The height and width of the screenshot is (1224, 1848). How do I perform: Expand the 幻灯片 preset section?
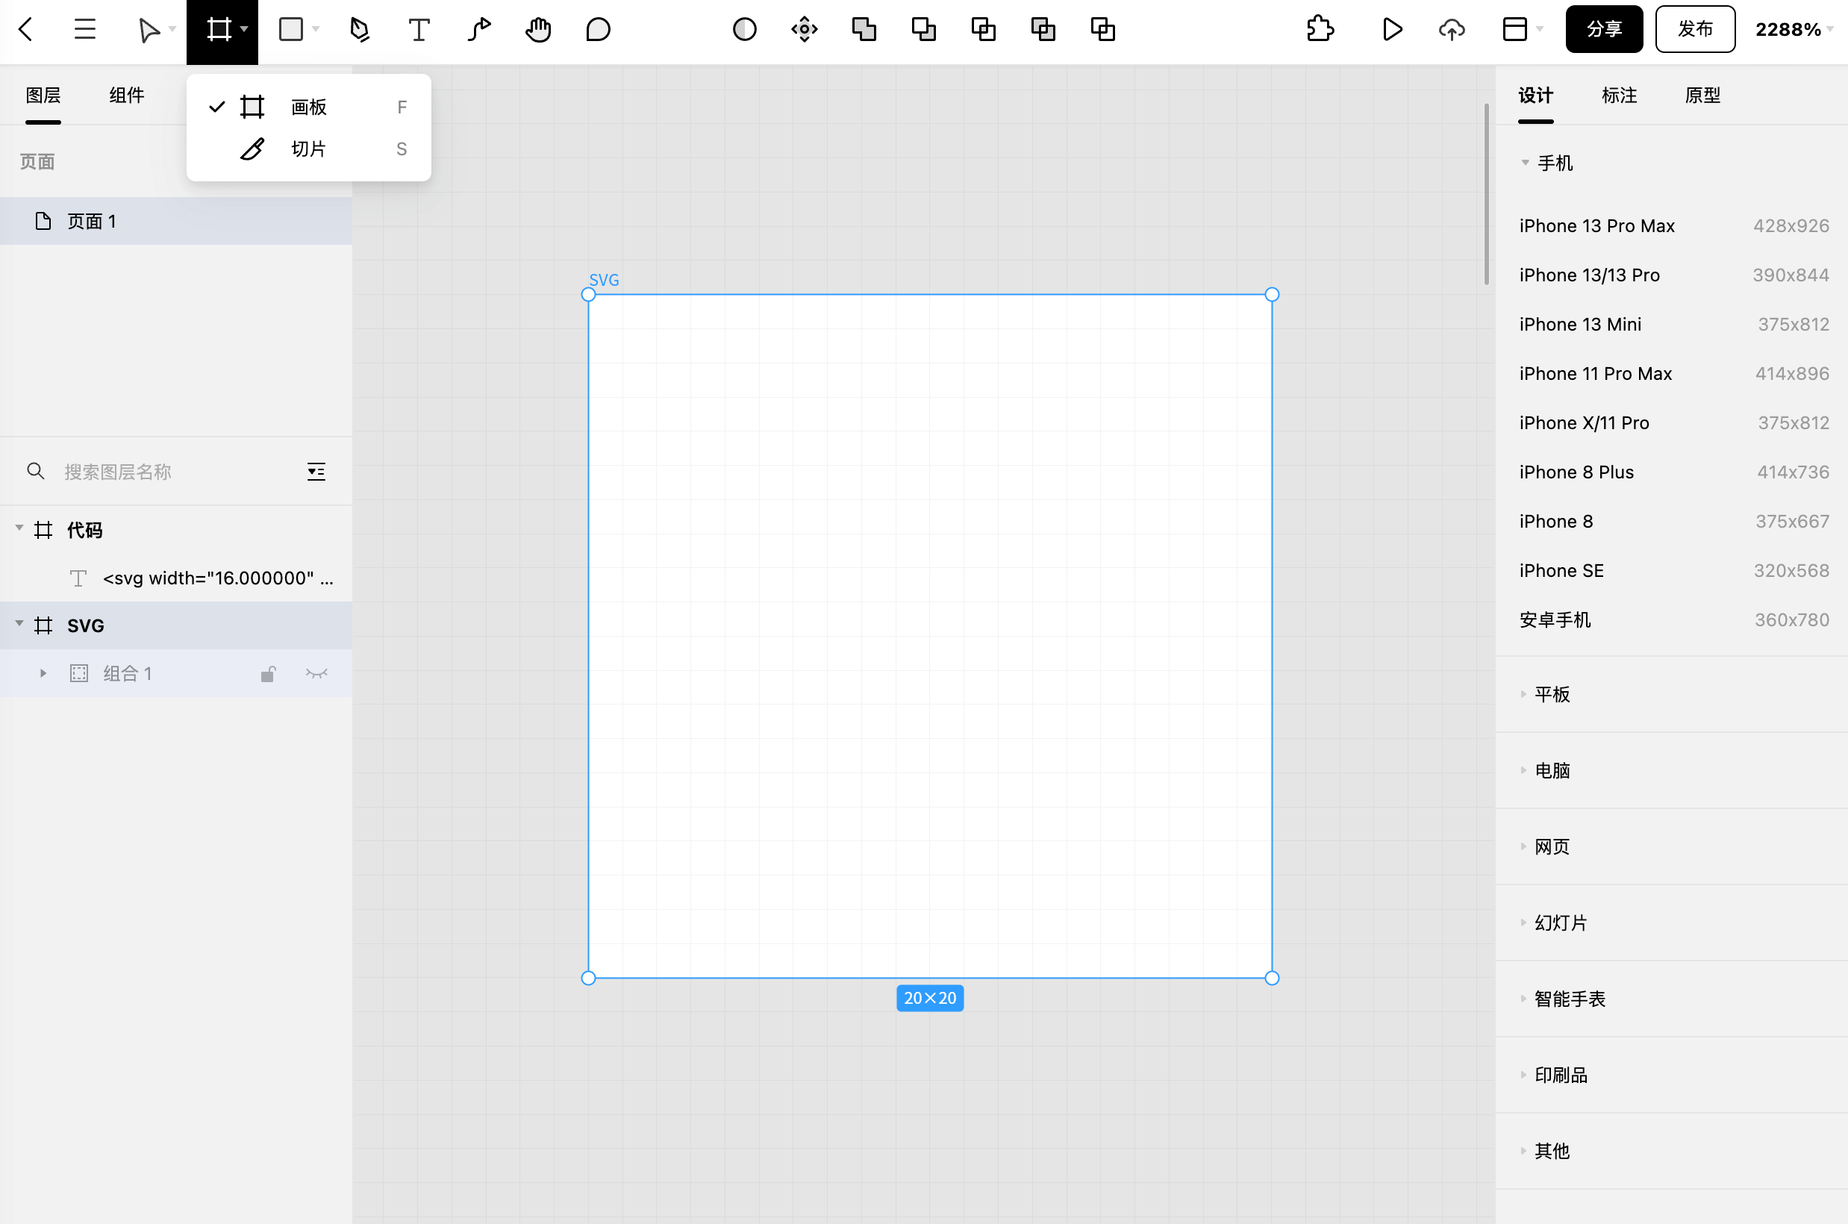click(1523, 922)
